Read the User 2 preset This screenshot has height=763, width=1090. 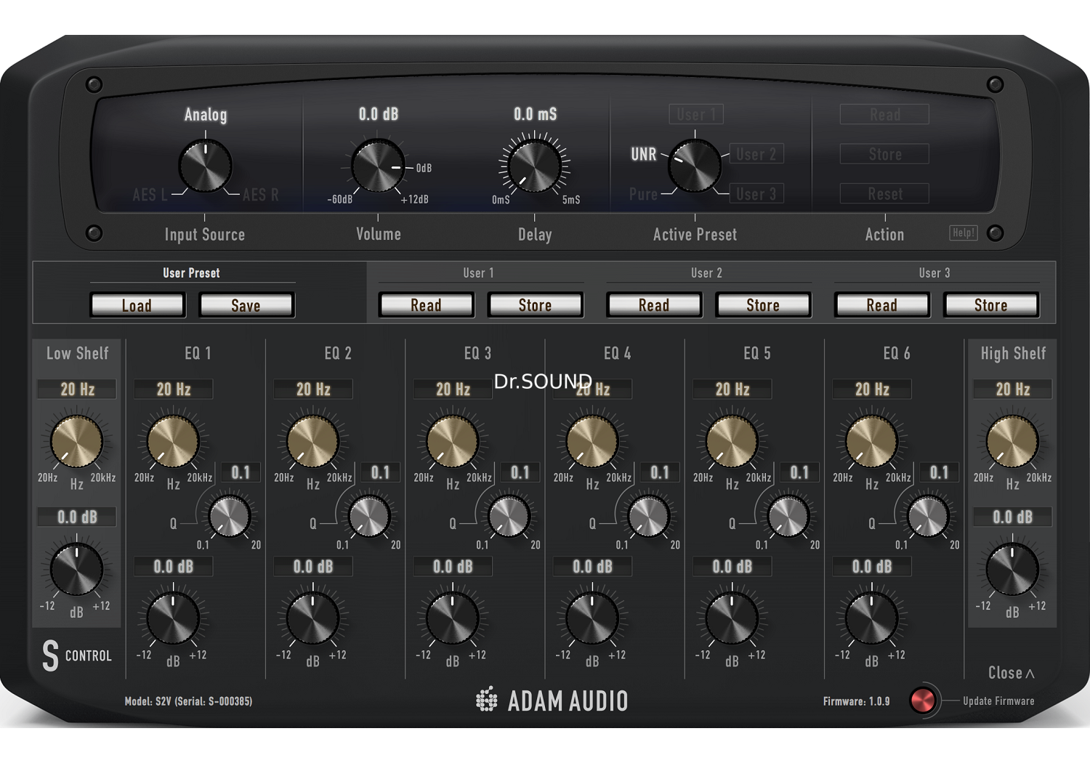[654, 305]
